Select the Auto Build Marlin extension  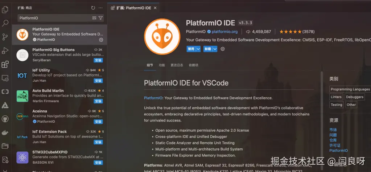(x=59, y=96)
